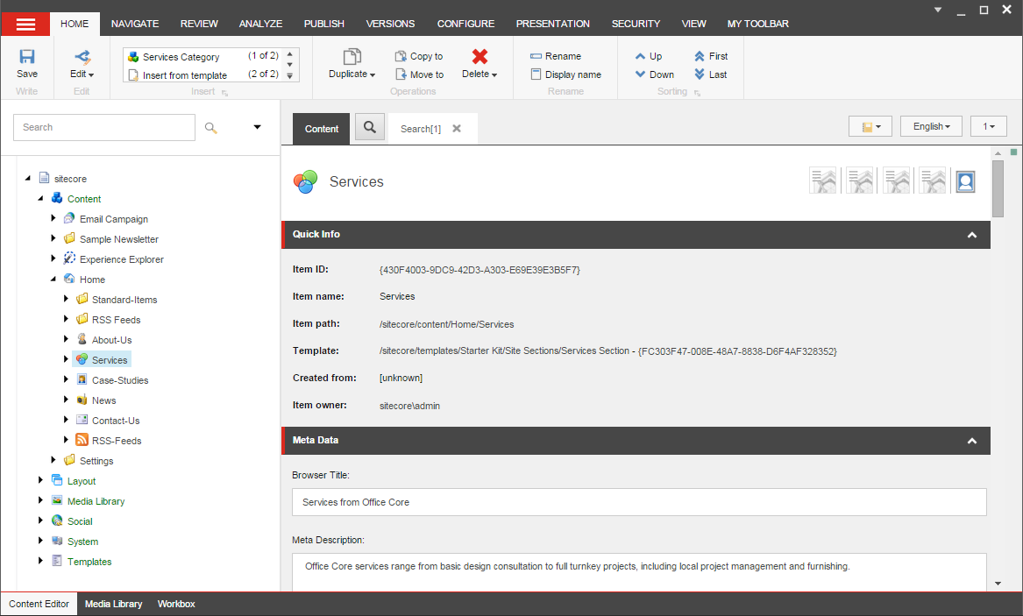Move item to First position

click(711, 56)
